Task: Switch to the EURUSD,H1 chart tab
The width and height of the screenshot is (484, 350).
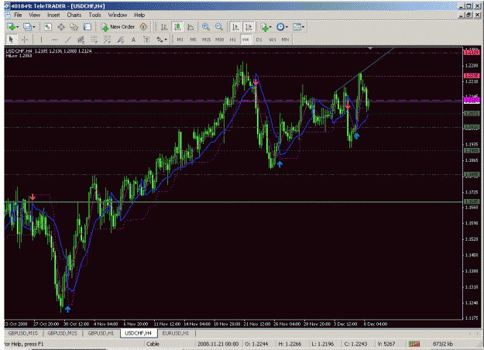Action: pos(176,333)
